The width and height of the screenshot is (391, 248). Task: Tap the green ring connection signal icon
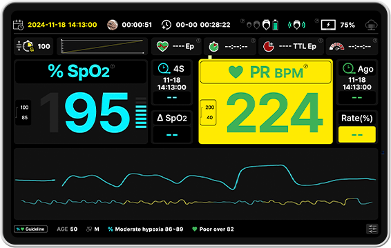(x=296, y=25)
